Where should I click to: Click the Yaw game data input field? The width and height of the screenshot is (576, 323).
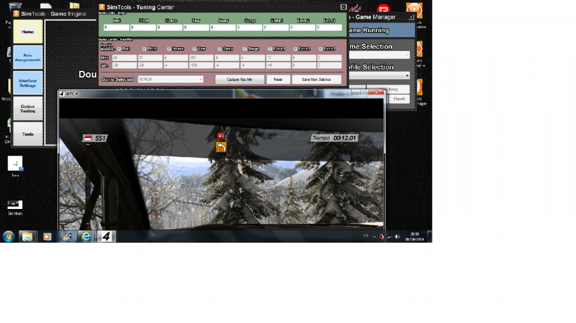(x=196, y=28)
